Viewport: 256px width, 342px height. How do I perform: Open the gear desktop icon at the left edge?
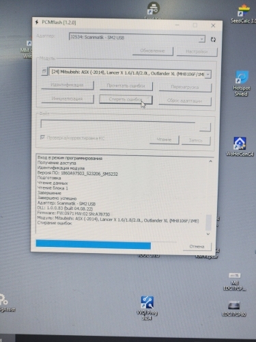click(7, 303)
